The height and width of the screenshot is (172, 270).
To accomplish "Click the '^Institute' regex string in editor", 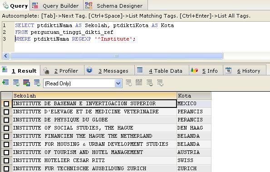I will (x=113, y=39).
